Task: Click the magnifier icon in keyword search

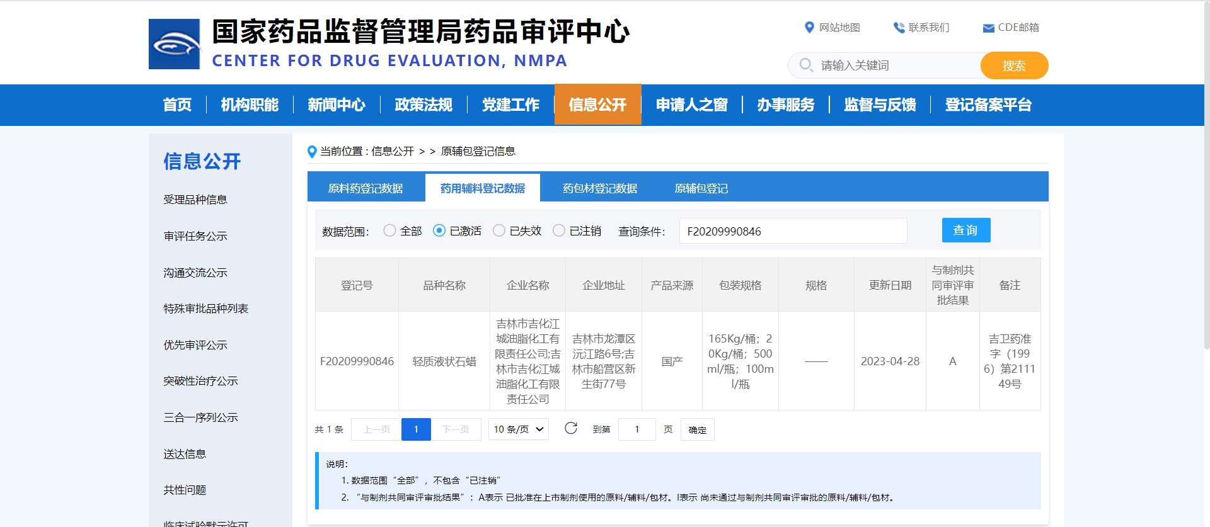Action: tap(806, 65)
